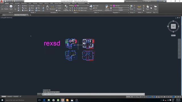The height and width of the screenshot is (102, 182).
Task: Click into the command line input
Action: (x=93, y=94)
